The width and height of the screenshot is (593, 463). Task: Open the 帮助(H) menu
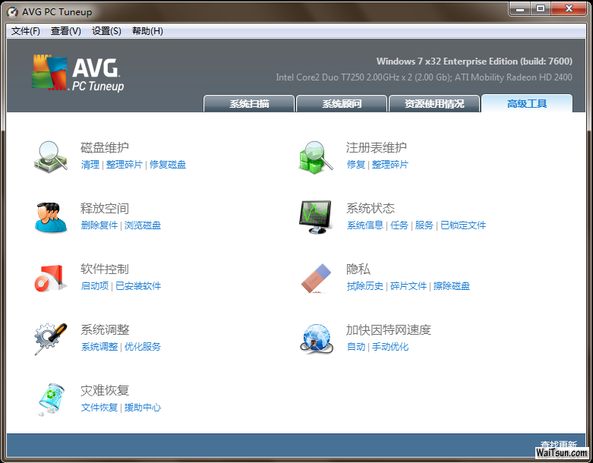(147, 31)
